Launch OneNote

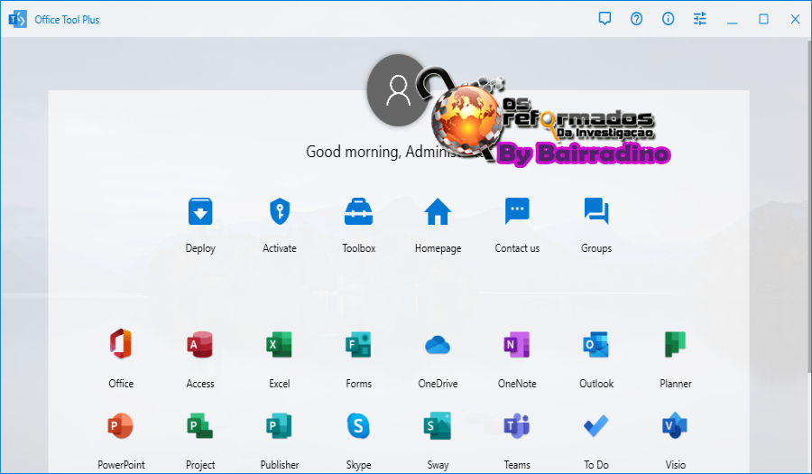[517, 345]
